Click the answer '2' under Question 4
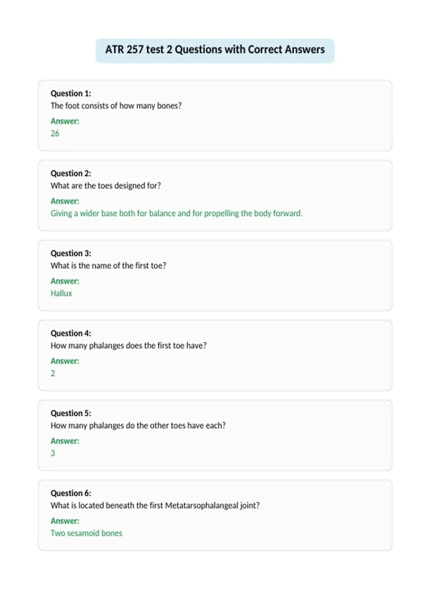Viewport: 430px width, 609px height. [53, 373]
